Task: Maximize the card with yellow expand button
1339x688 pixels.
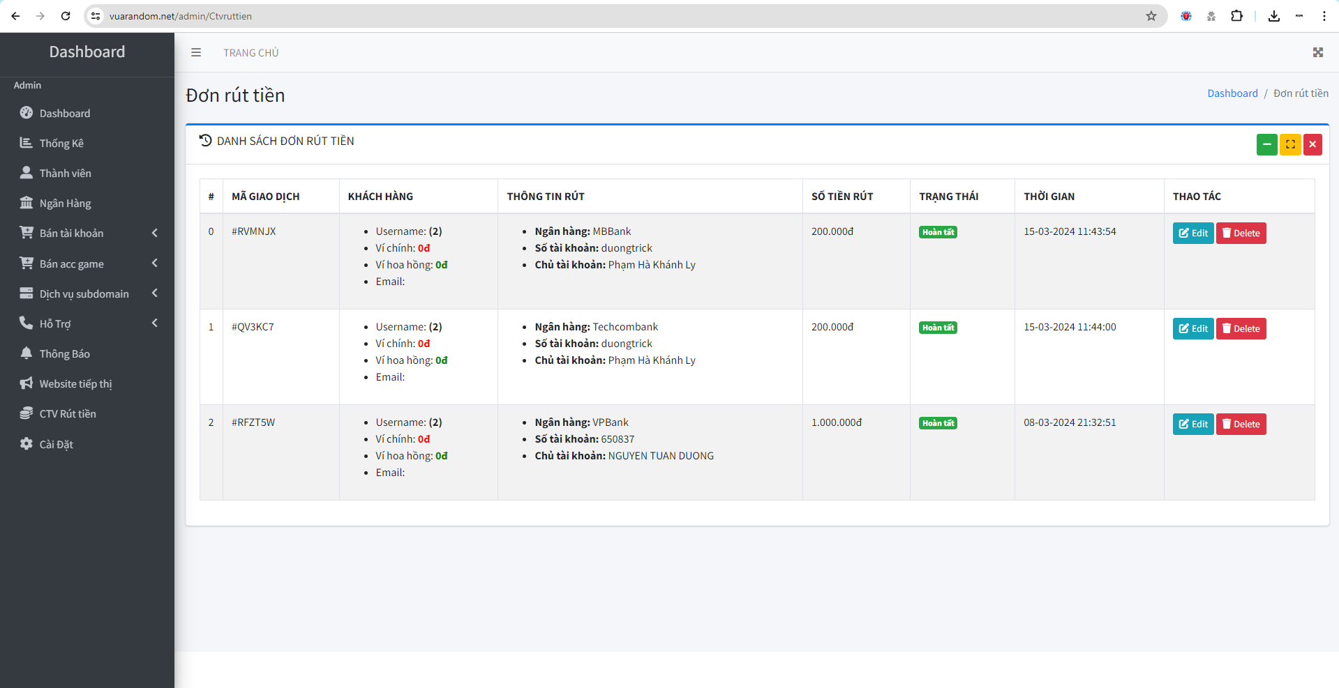Action: pos(1289,144)
